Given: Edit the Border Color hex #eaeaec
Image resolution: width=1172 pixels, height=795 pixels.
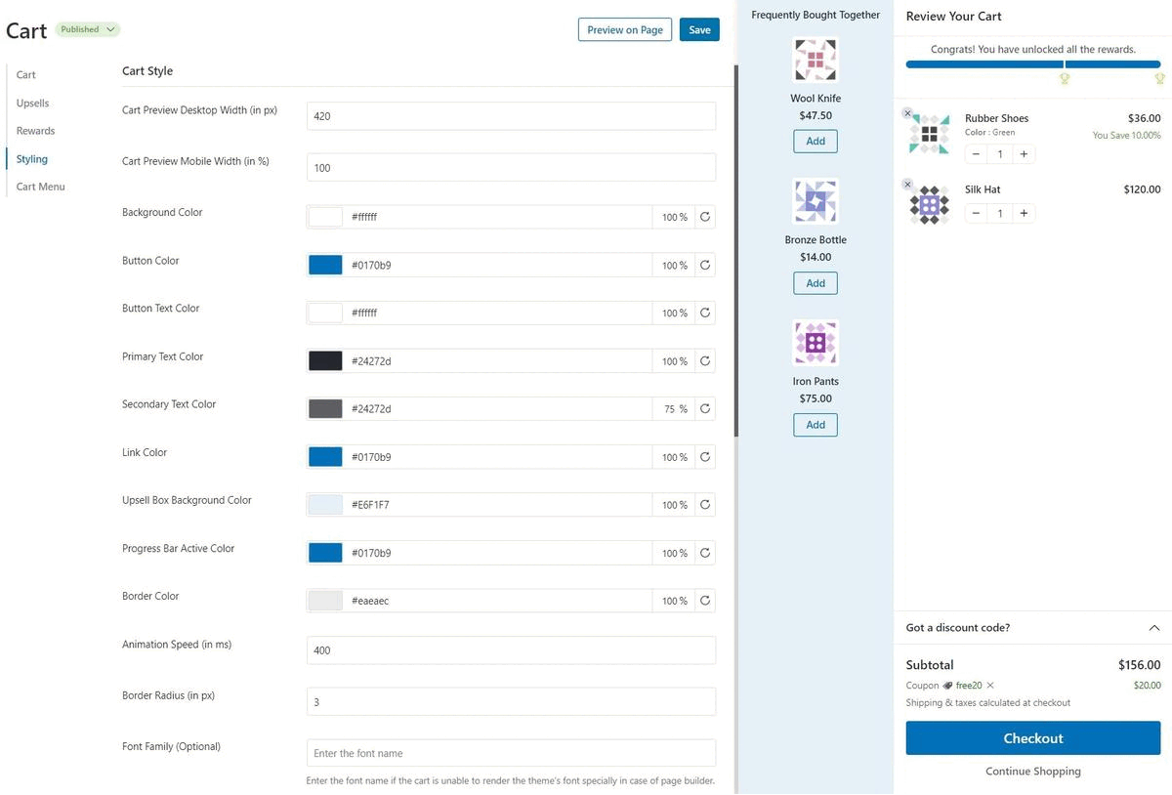Looking at the screenshot, I should pos(498,600).
